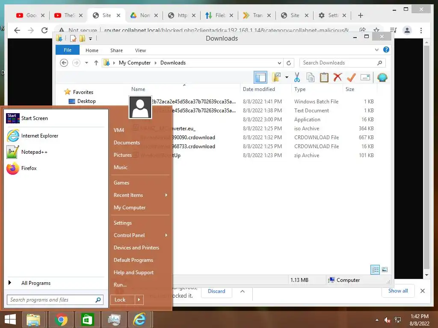Click Run... in Start menu
This screenshot has height=328, width=438.
120,285
